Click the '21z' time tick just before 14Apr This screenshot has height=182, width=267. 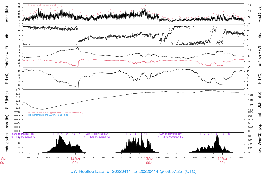(213, 158)
